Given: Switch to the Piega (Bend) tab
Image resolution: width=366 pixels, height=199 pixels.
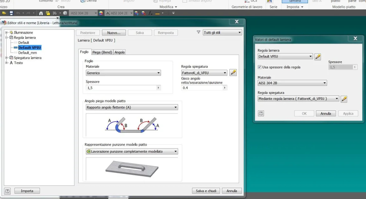Looking at the screenshot, I should 102,52.
